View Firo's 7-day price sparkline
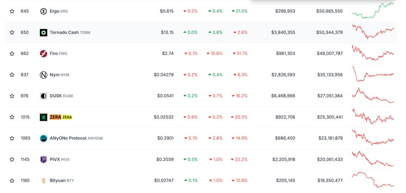The height and width of the screenshot is (193, 406). tap(373, 53)
